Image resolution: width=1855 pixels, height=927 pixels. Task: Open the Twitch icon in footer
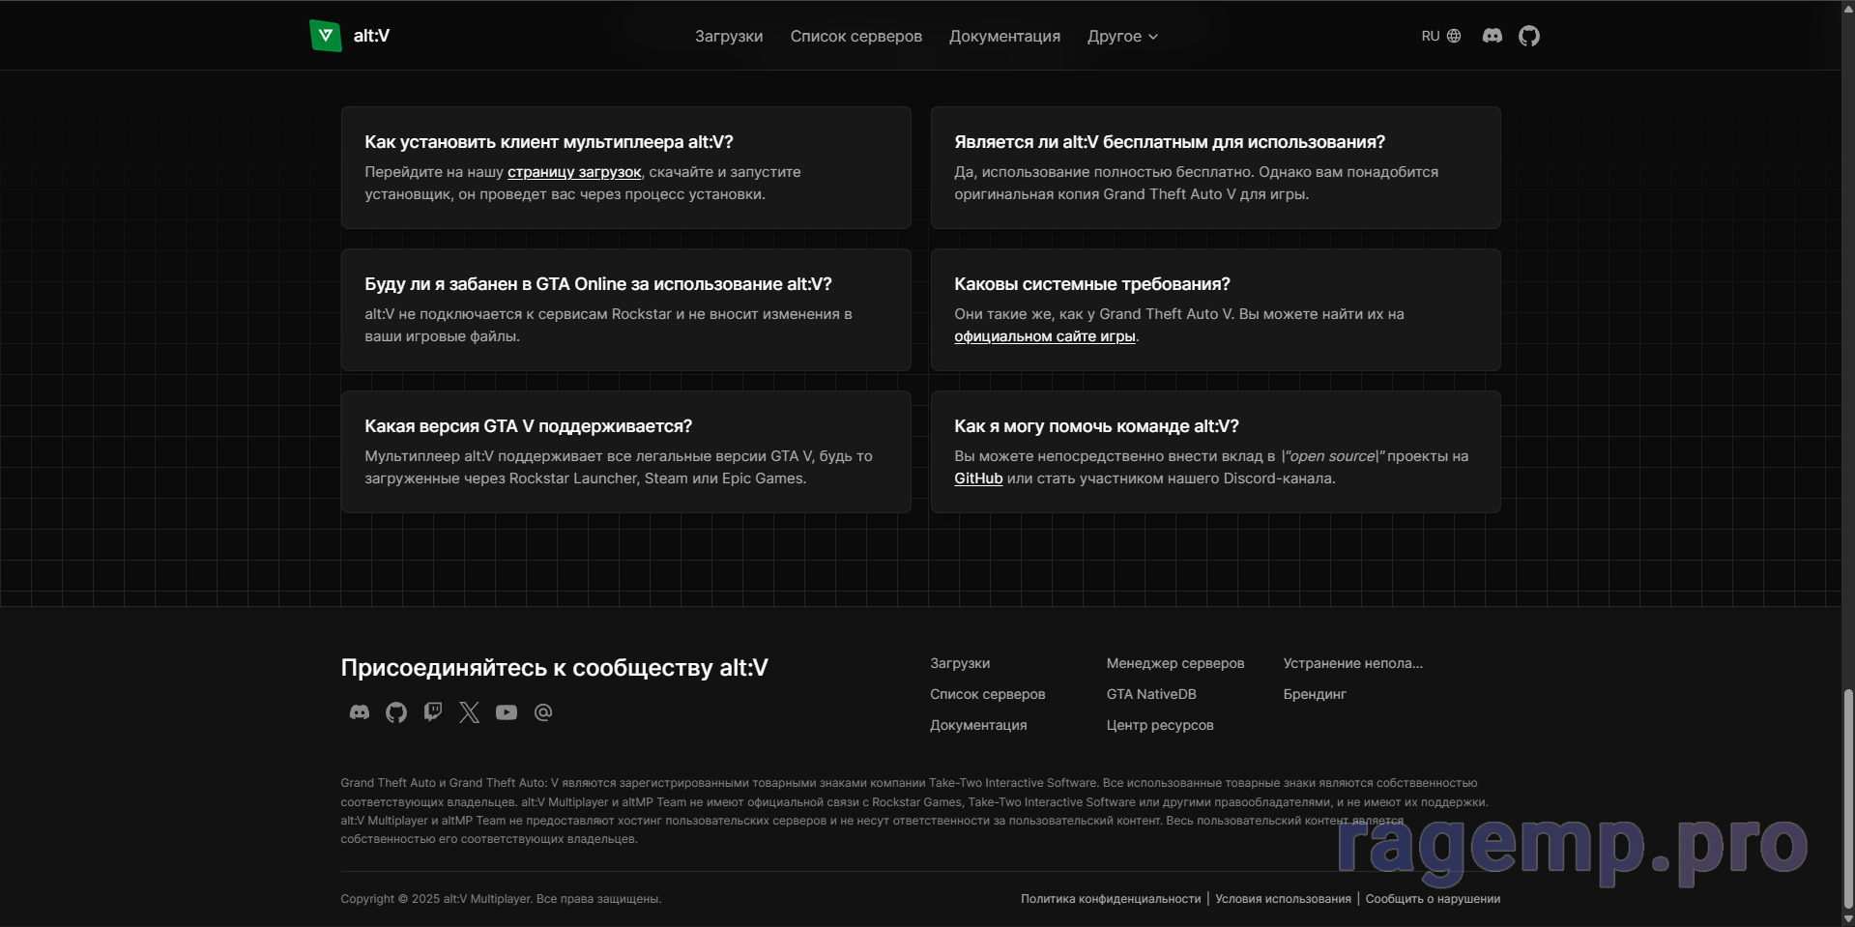(x=433, y=712)
